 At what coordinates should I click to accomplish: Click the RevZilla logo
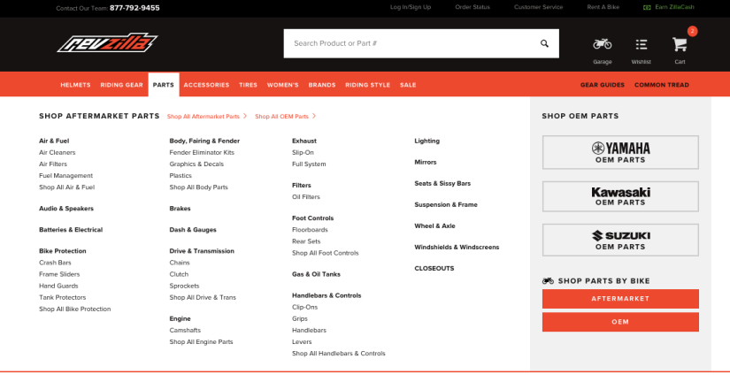[x=107, y=42]
